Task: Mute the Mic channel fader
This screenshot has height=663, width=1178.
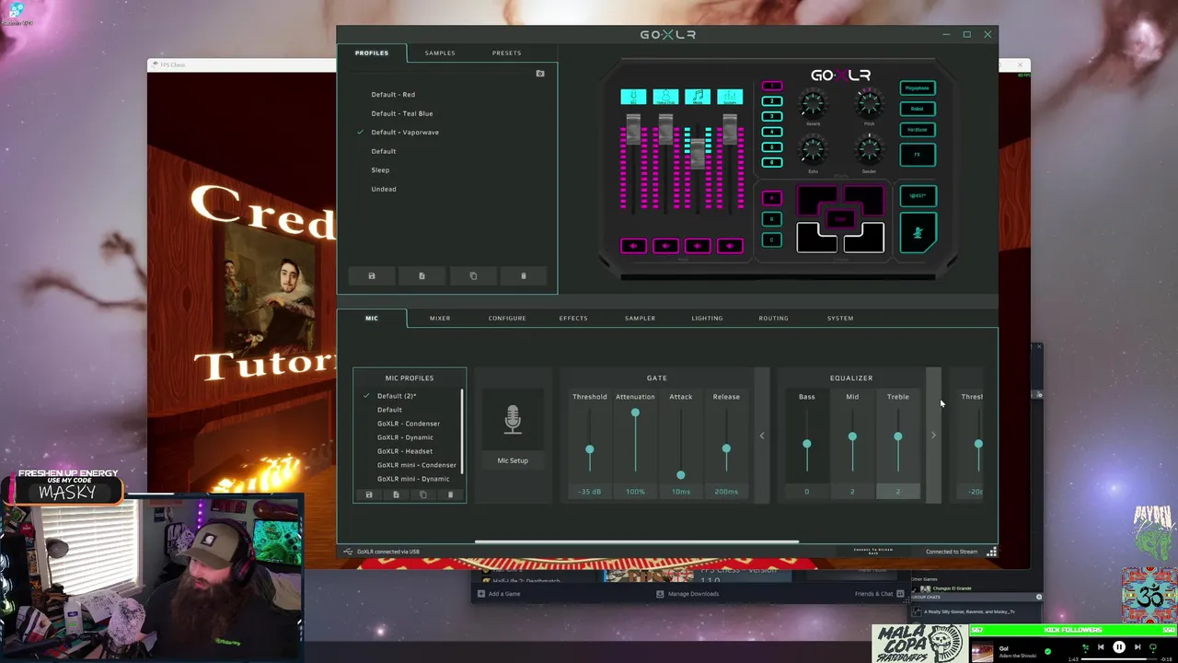Action: coord(633,246)
